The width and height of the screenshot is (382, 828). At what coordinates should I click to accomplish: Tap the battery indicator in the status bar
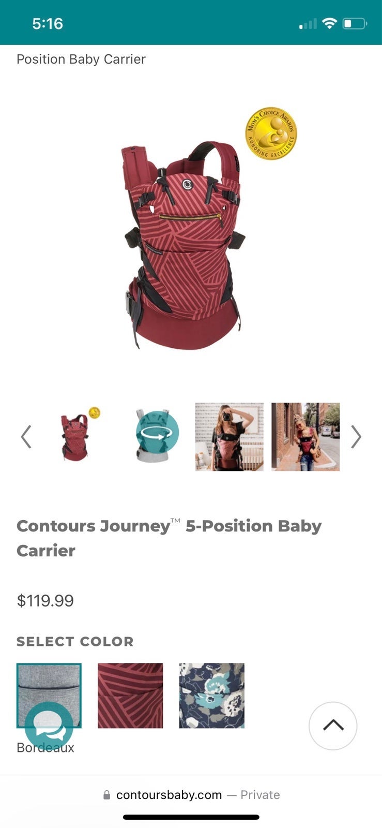(355, 23)
